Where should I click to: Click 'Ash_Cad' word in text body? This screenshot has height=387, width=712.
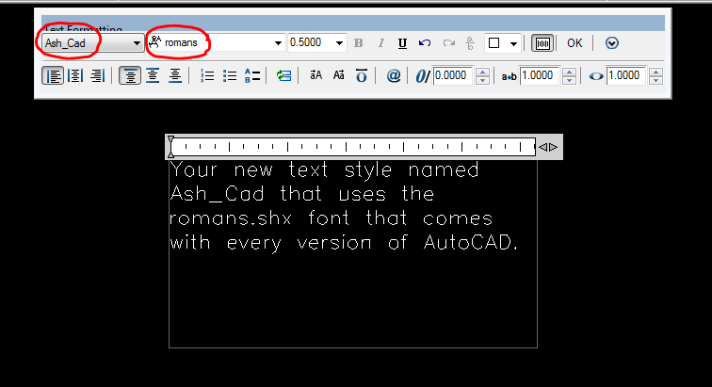coord(217,194)
